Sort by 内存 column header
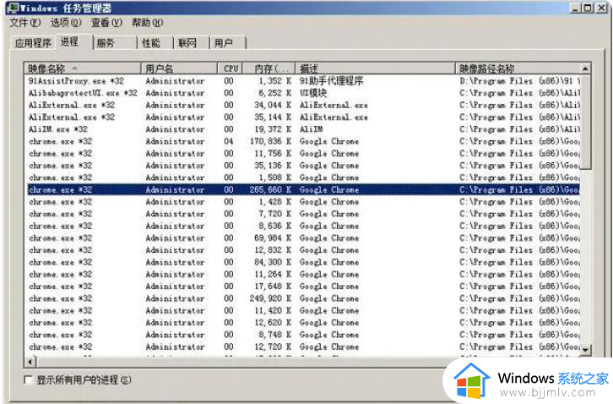613x404 pixels. coord(269,69)
